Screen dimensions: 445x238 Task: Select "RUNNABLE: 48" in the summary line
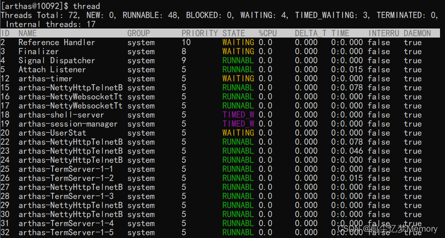pyautogui.click(x=150, y=15)
